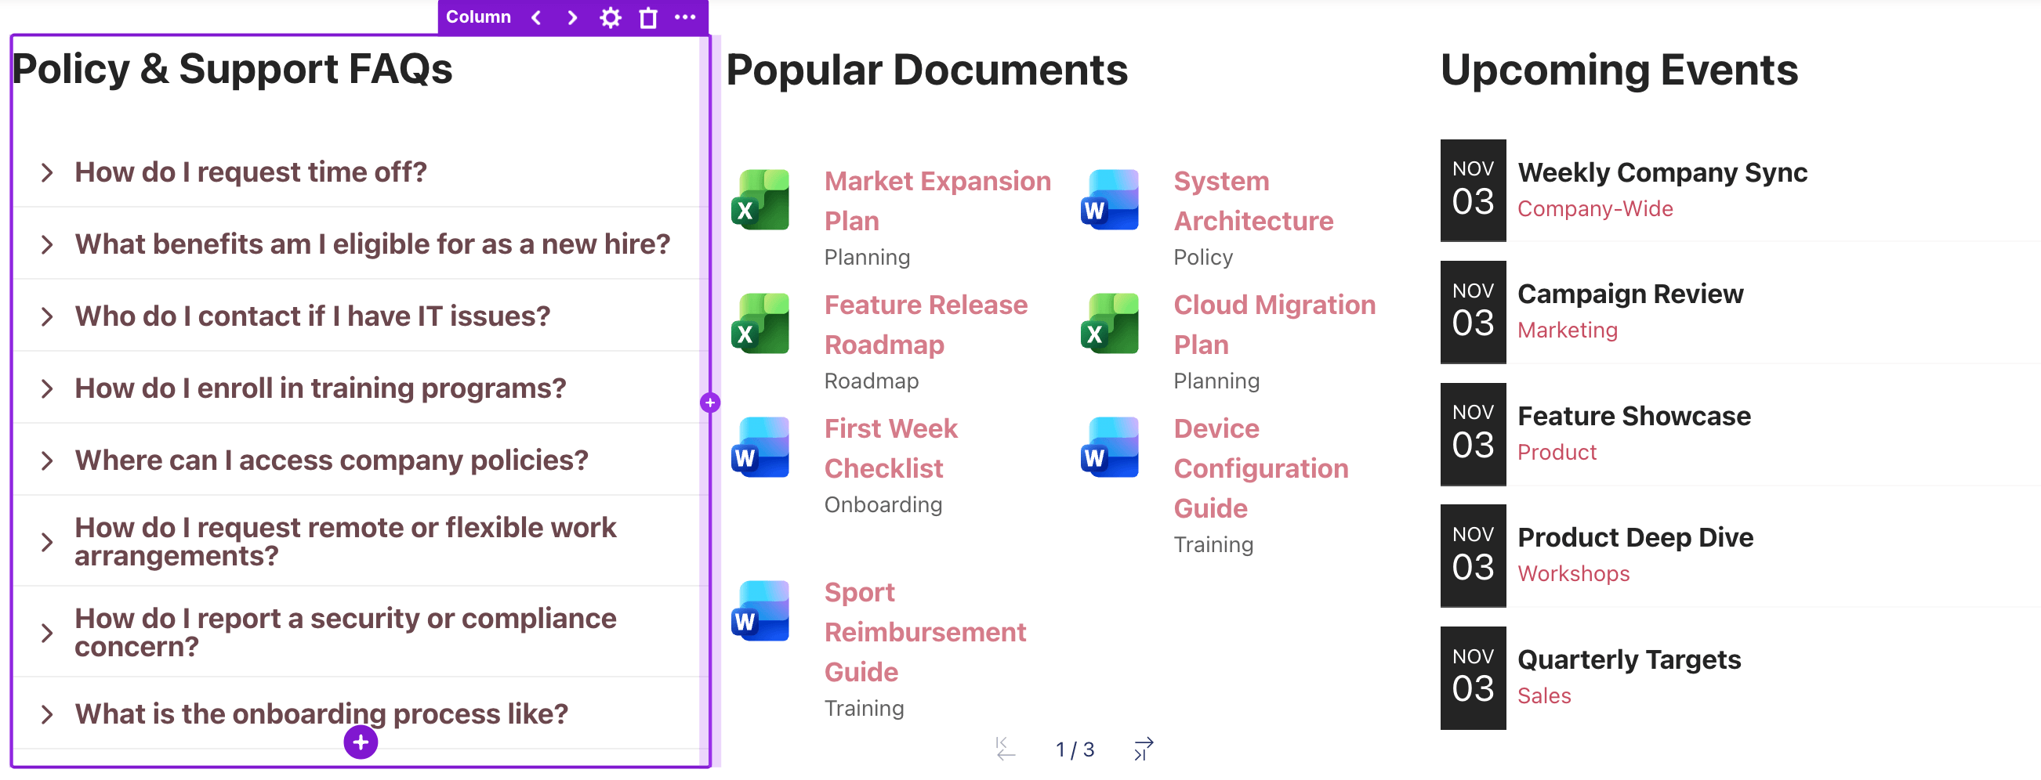Viewport: 2041px width, 780px height.
Task: Open Market Expansion Plan document link
Action: point(937,201)
